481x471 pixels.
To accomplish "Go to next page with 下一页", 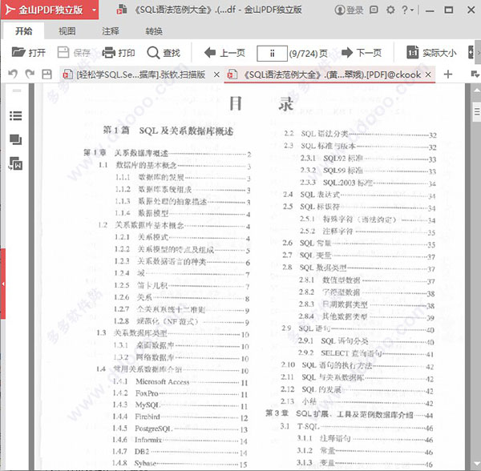I will click(362, 53).
